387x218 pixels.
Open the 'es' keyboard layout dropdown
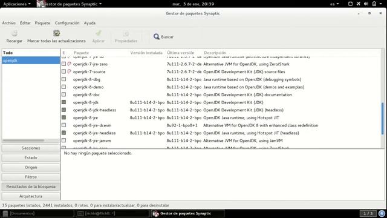coord(334,4)
